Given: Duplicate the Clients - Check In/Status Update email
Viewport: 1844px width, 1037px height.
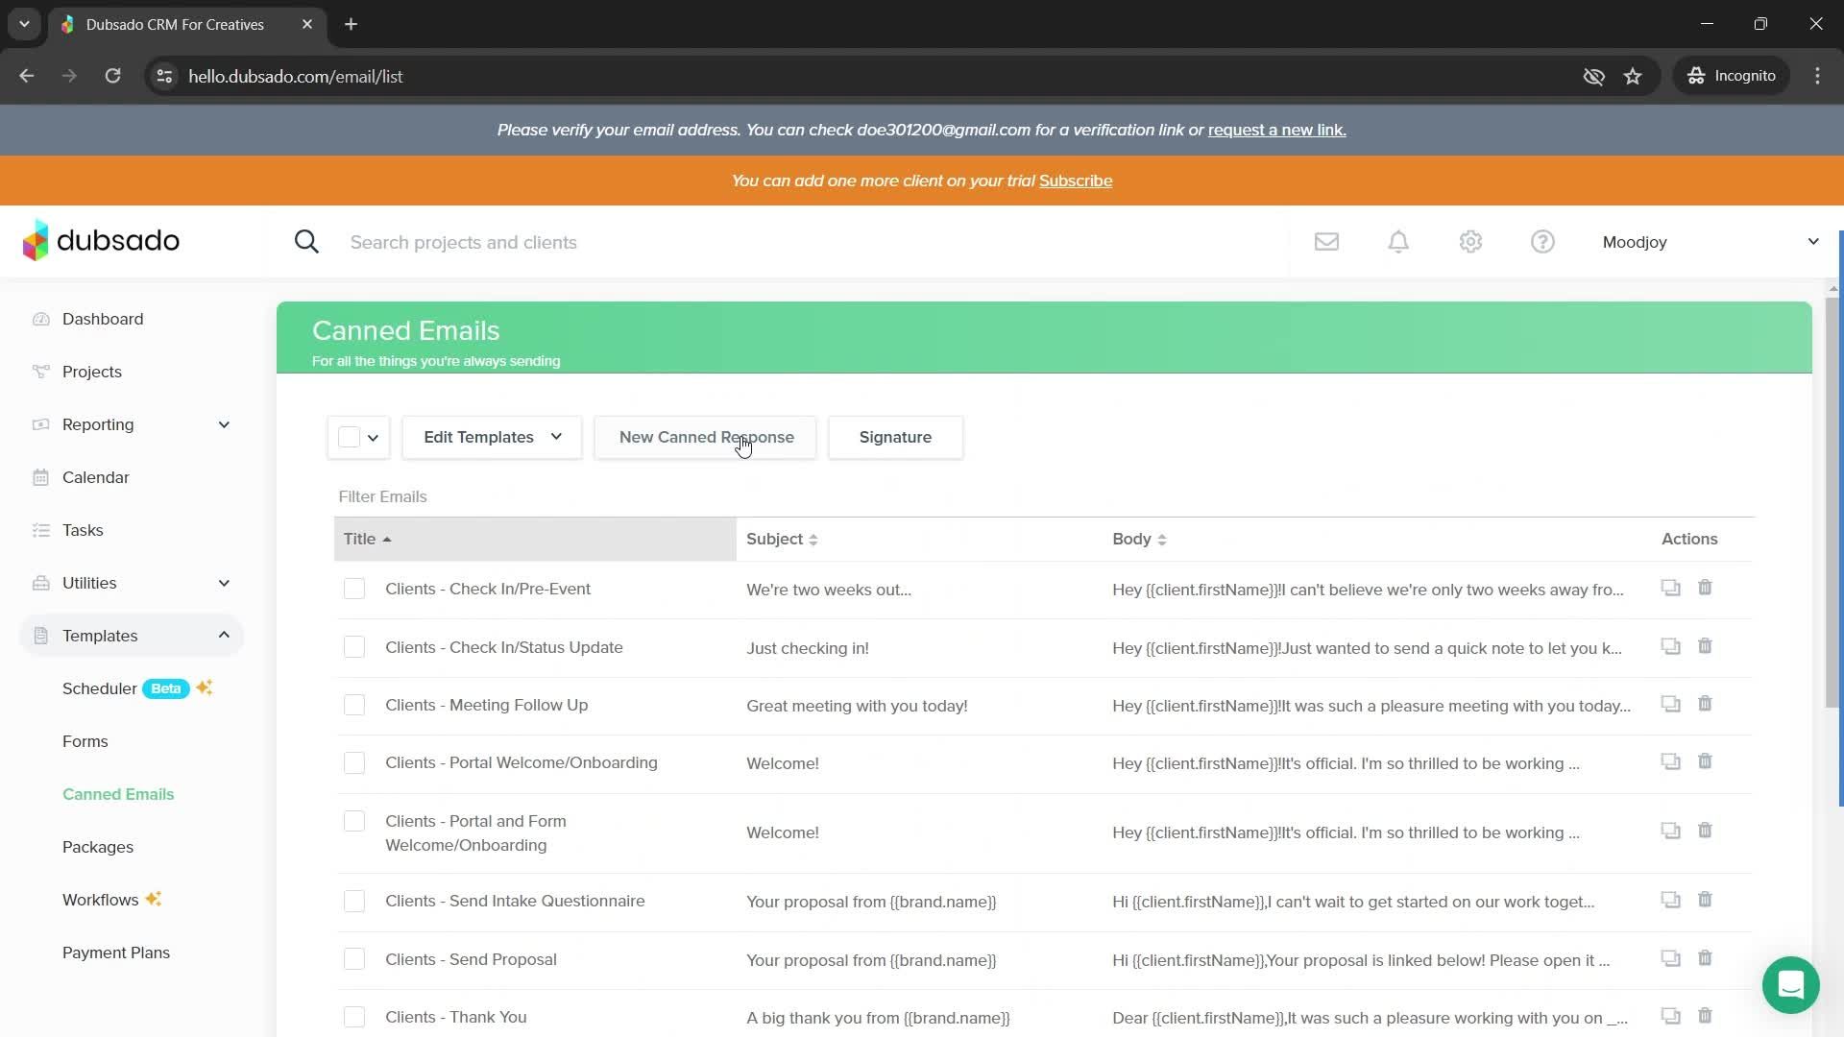Looking at the screenshot, I should tap(1671, 646).
